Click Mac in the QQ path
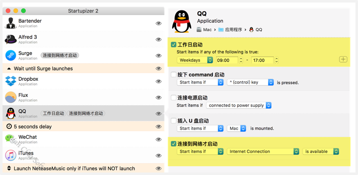This screenshot has height=175, width=358. [207, 30]
